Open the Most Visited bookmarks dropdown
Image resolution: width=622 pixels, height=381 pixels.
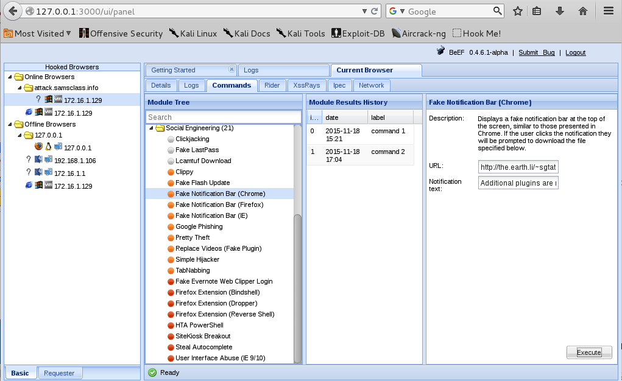point(37,33)
